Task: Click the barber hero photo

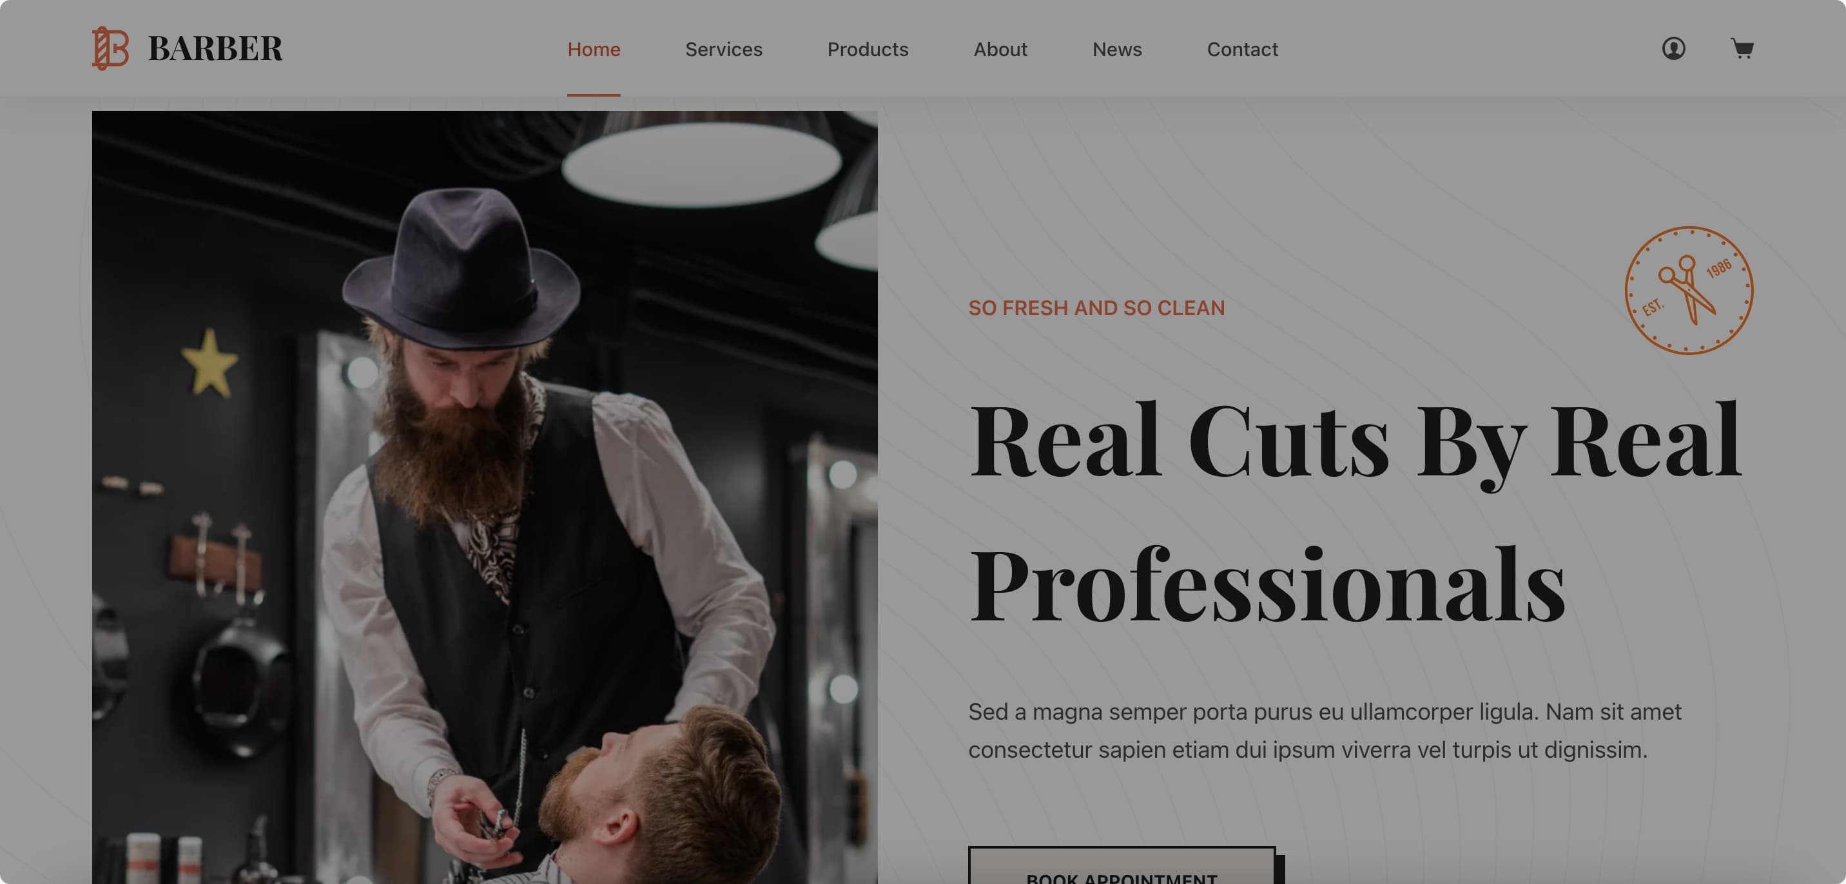Action: [x=485, y=497]
